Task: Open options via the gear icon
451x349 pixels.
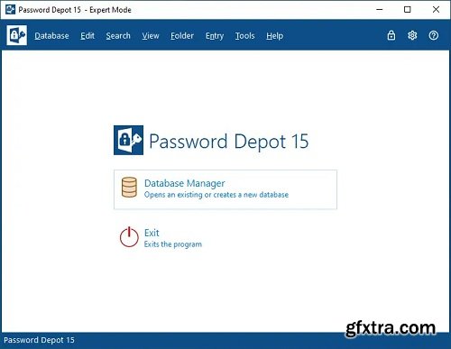Action: (412, 35)
